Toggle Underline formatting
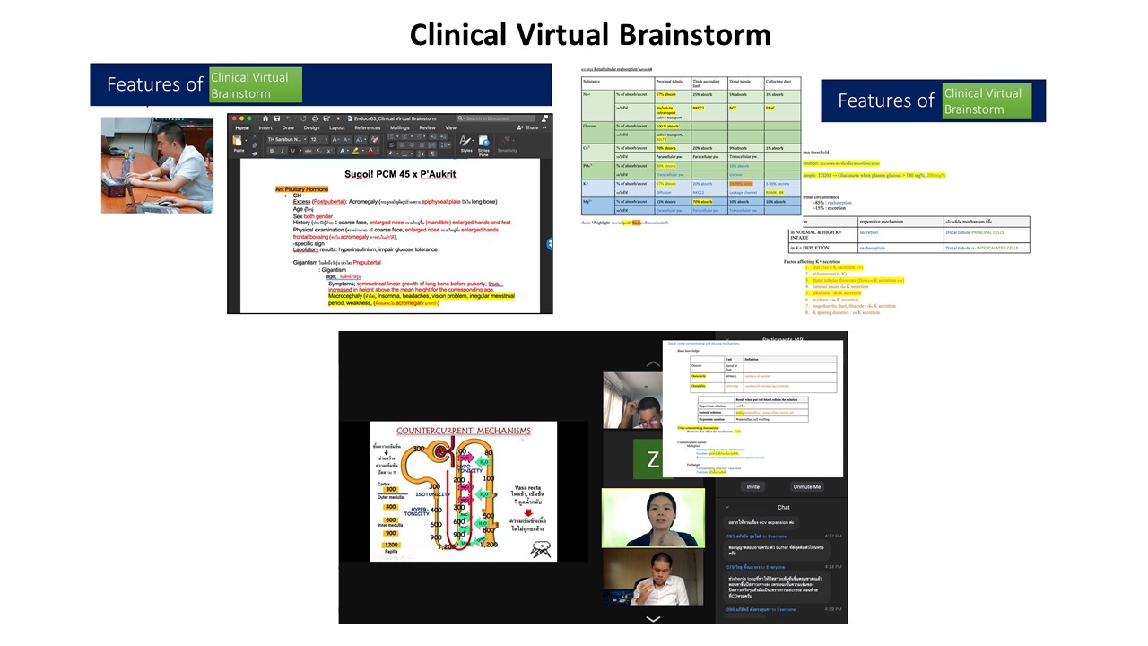This screenshot has height=646, width=1148. coord(292,151)
